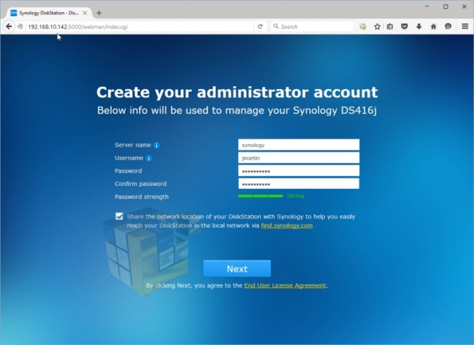Screen dimensions: 474x345
Task: Open the End User License Agreement link
Action: pos(285,285)
